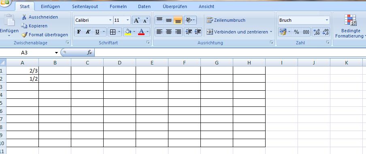Increase font size with large A icon

tap(136, 21)
